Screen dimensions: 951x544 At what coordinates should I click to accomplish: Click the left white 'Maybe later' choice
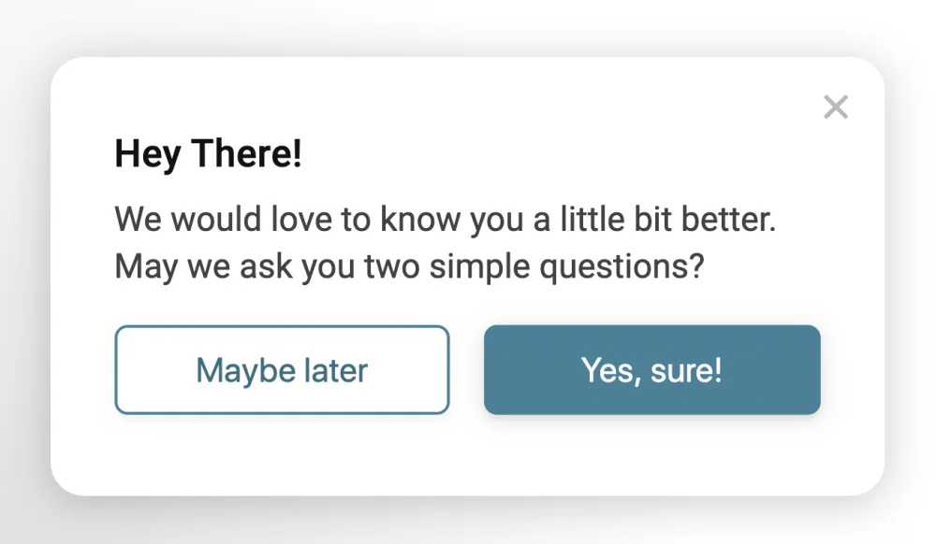(281, 369)
